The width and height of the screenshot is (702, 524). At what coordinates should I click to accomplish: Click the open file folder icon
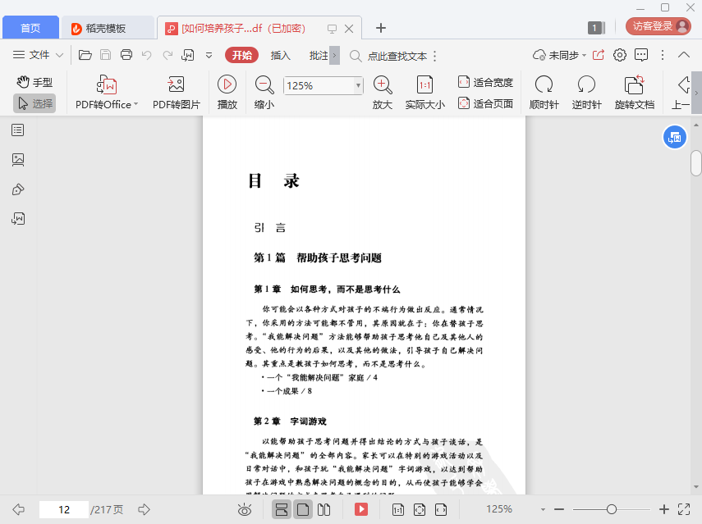click(x=85, y=55)
